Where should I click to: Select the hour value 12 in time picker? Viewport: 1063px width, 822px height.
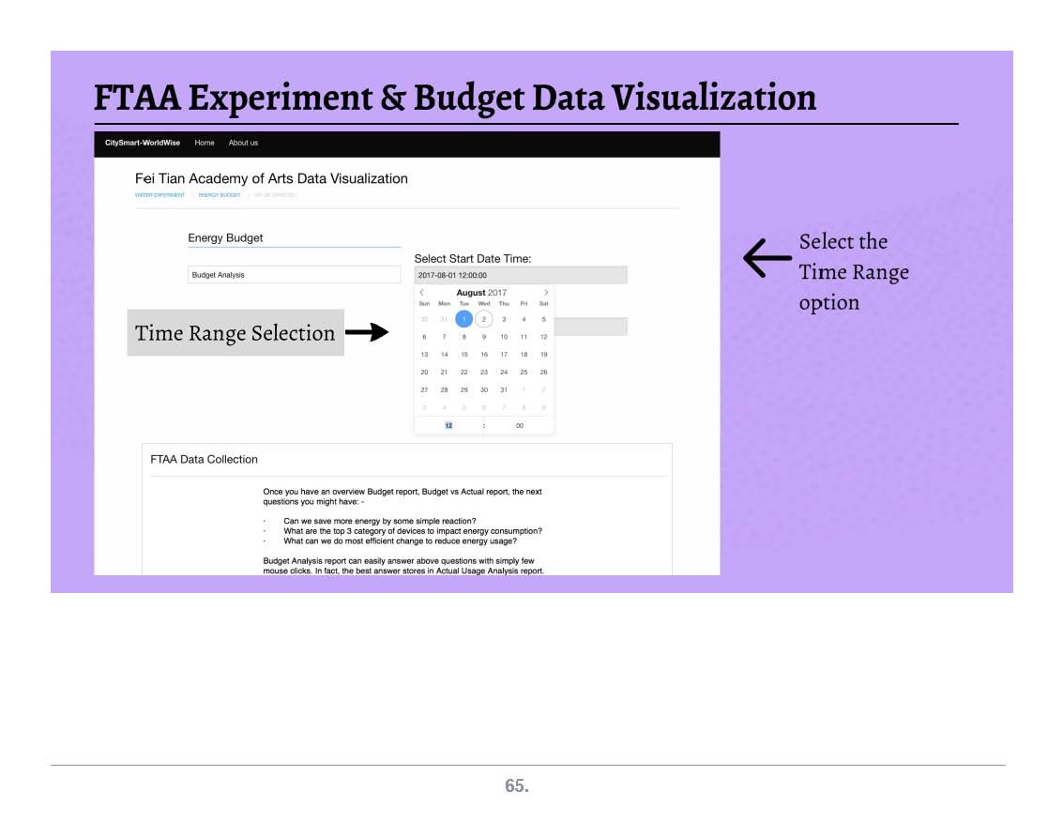click(x=448, y=426)
